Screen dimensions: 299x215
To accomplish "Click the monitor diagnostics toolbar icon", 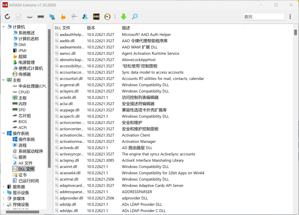I will coord(52,17).
